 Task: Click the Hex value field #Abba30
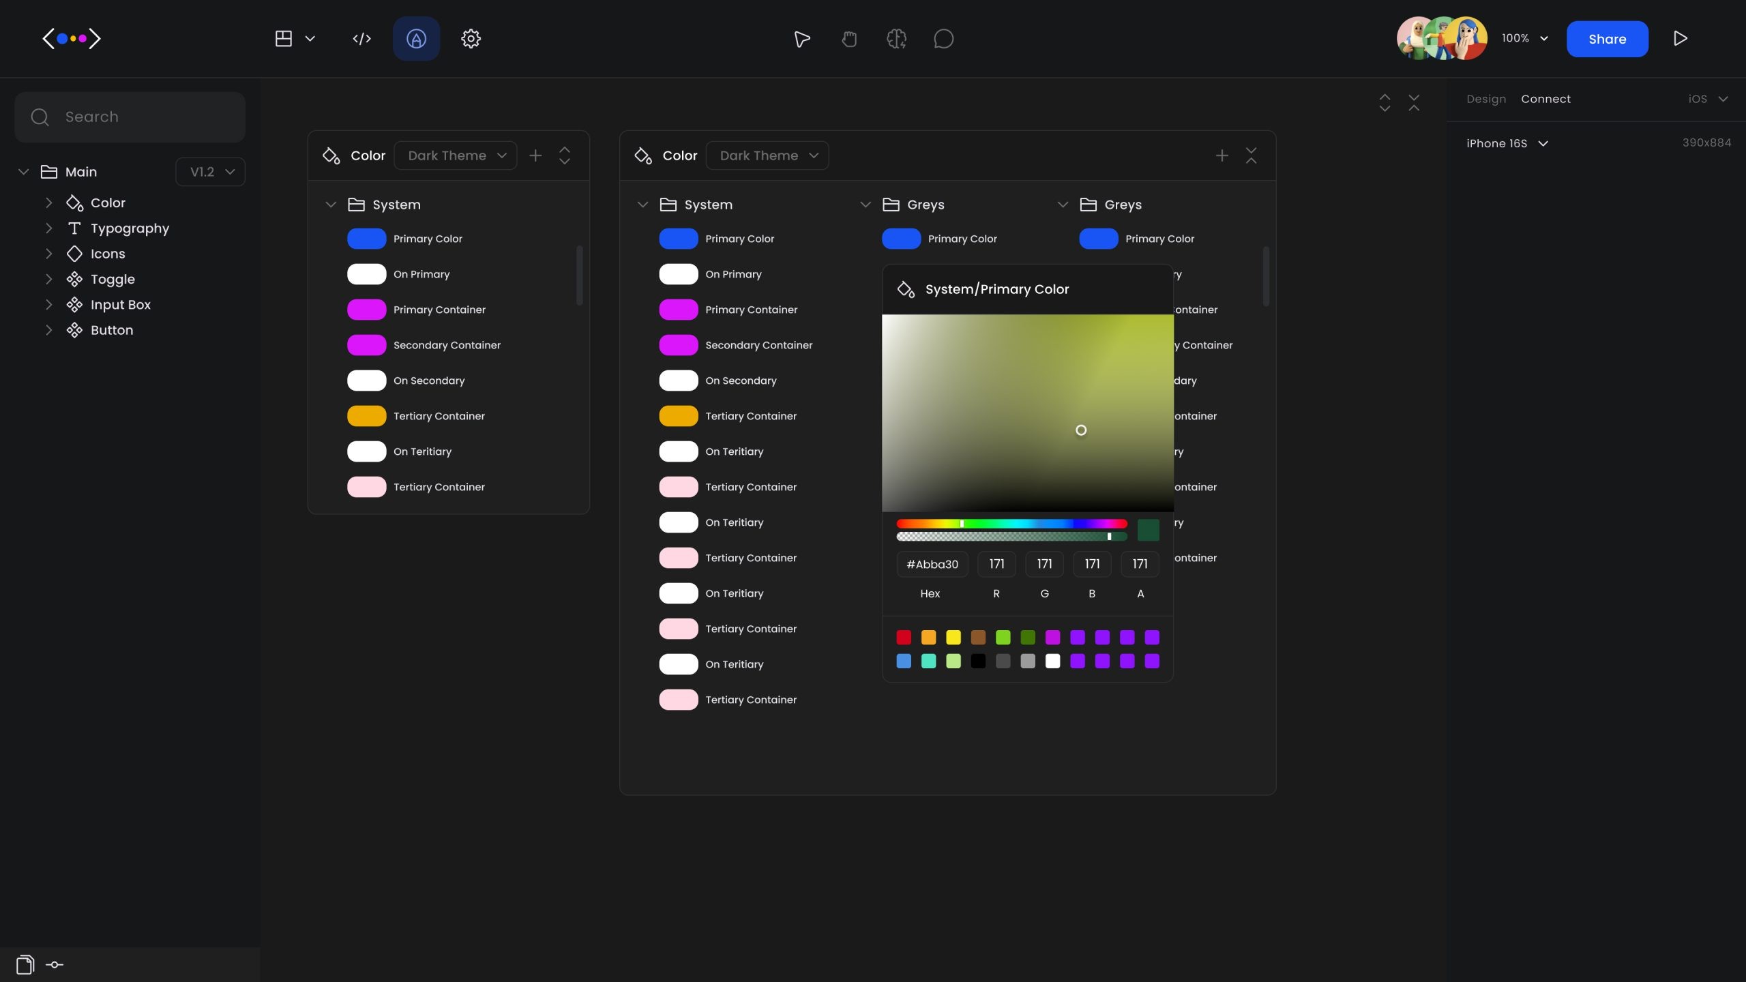point(932,564)
